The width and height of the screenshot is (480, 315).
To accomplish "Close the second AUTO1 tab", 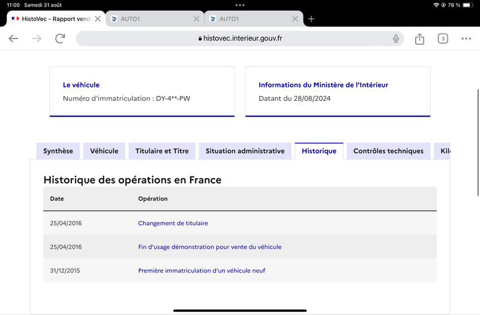I will [x=295, y=19].
